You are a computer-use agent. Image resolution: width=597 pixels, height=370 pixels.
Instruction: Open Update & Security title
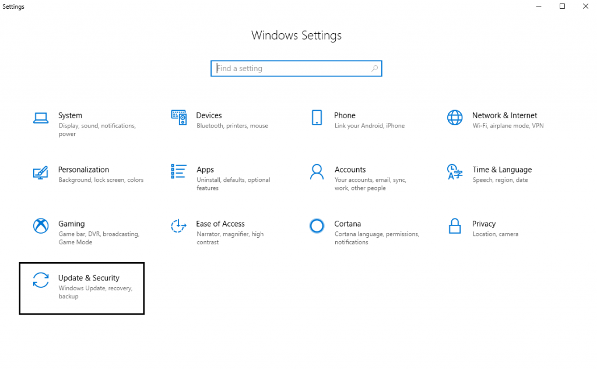point(89,278)
